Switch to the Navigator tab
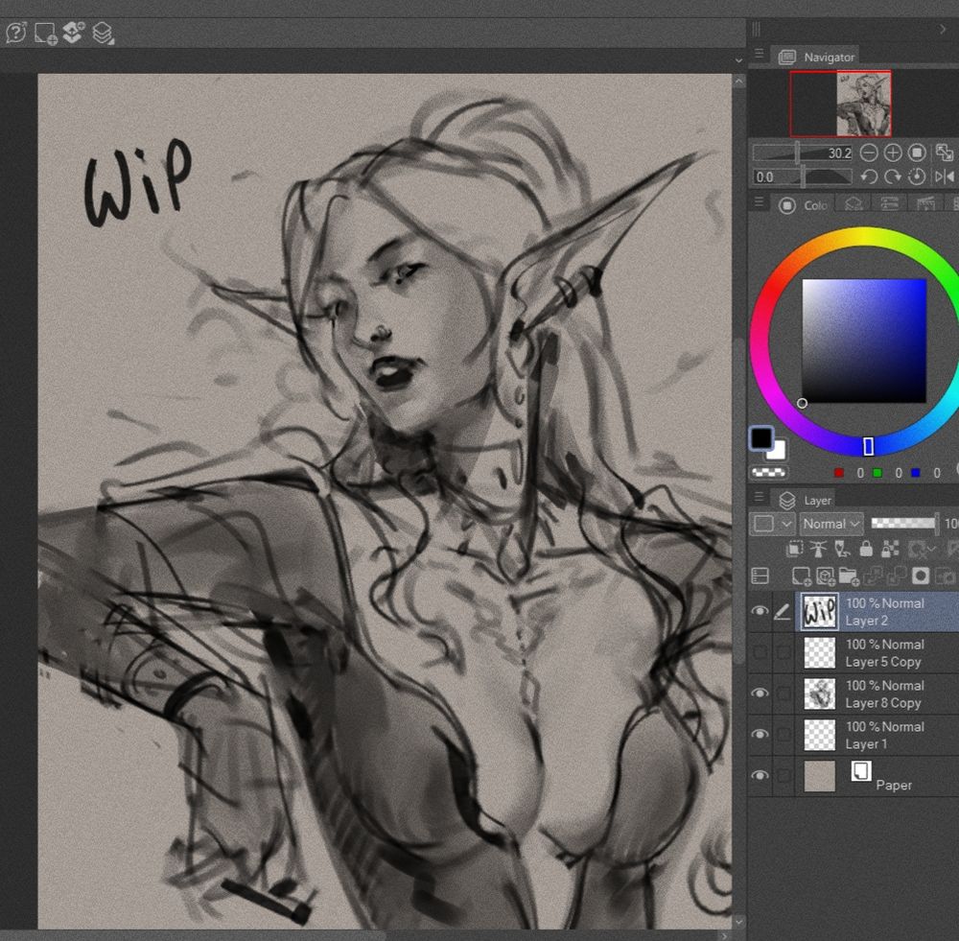The width and height of the screenshot is (959, 941). coord(816,57)
